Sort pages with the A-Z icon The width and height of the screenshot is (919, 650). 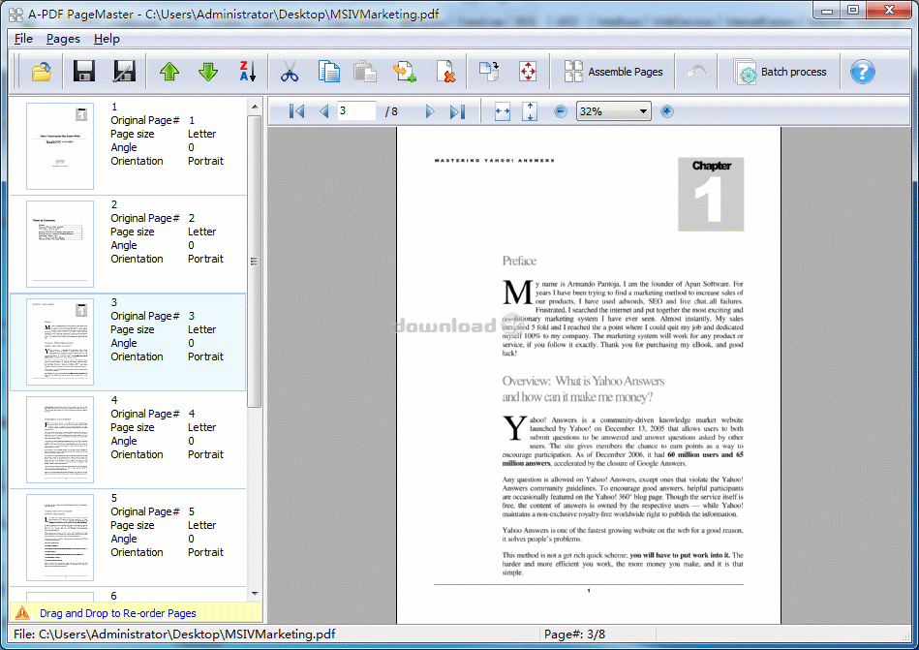coord(247,72)
